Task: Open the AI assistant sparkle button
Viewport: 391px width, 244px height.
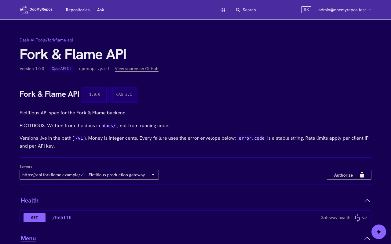Action: point(379,232)
